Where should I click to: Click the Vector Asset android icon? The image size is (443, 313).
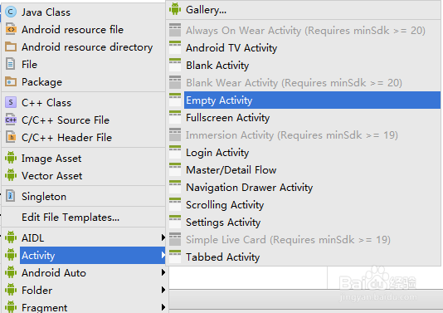tap(11, 175)
